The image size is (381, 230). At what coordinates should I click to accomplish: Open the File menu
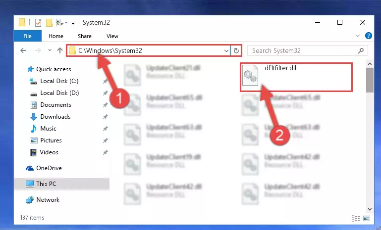point(27,36)
